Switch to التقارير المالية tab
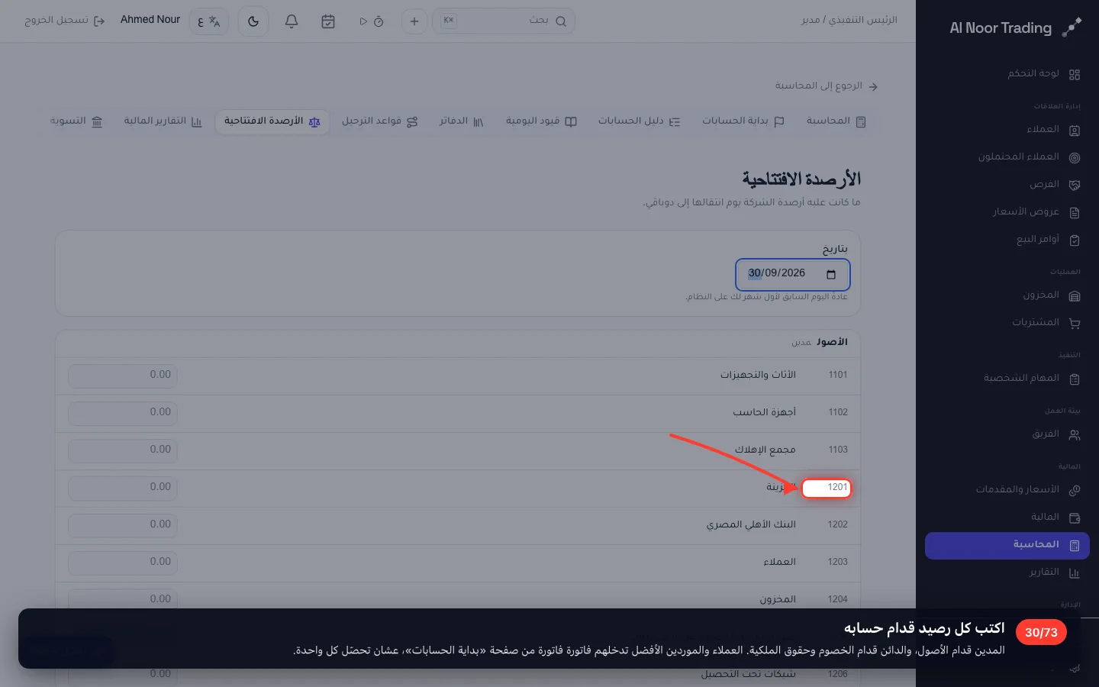 (x=163, y=121)
